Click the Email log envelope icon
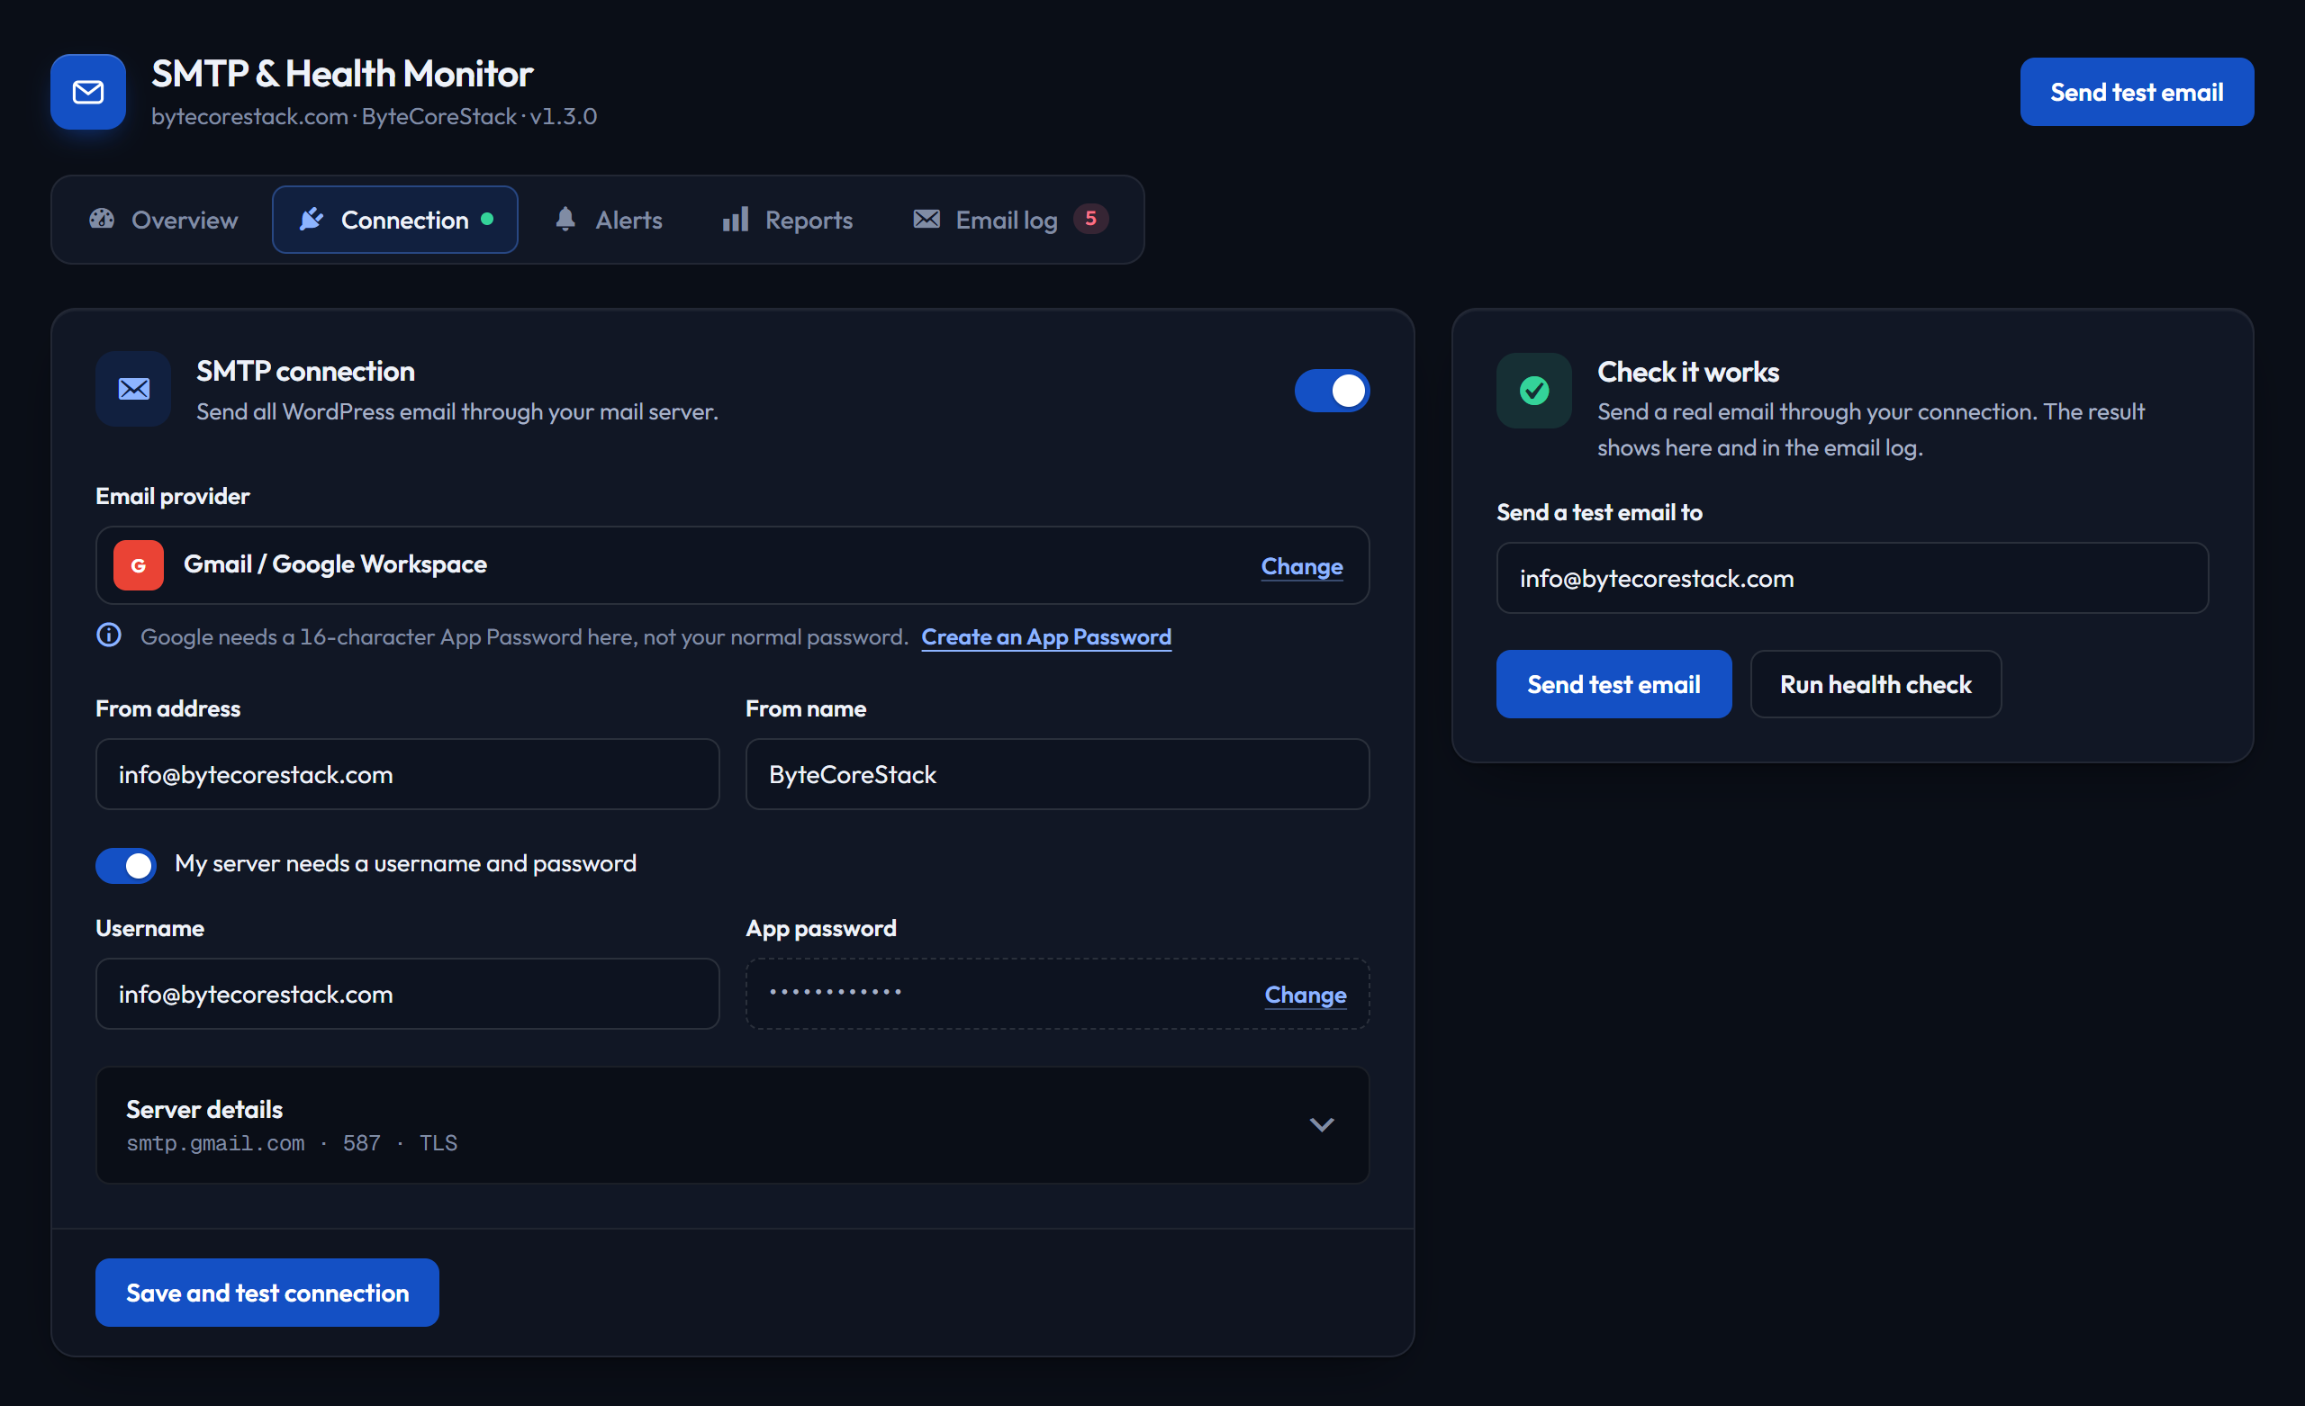The width and height of the screenshot is (2305, 1406). [927, 219]
